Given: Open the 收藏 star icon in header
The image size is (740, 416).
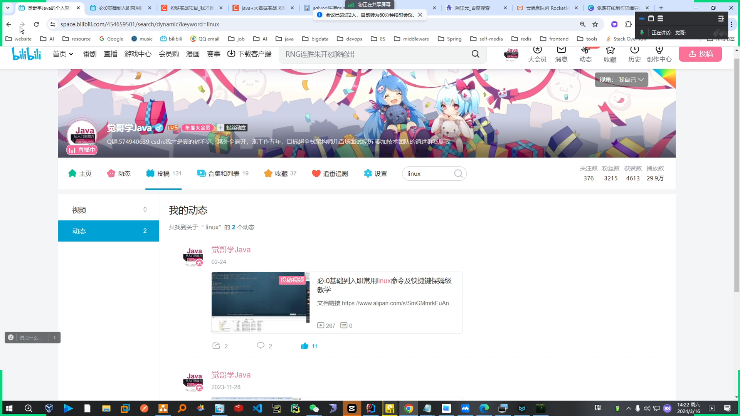Looking at the screenshot, I should pyautogui.click(x=610, y=54).
